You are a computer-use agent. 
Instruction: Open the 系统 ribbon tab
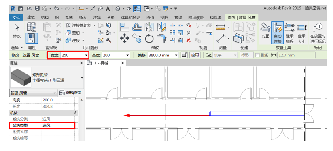pyautogui.click(x=69, y=17)
